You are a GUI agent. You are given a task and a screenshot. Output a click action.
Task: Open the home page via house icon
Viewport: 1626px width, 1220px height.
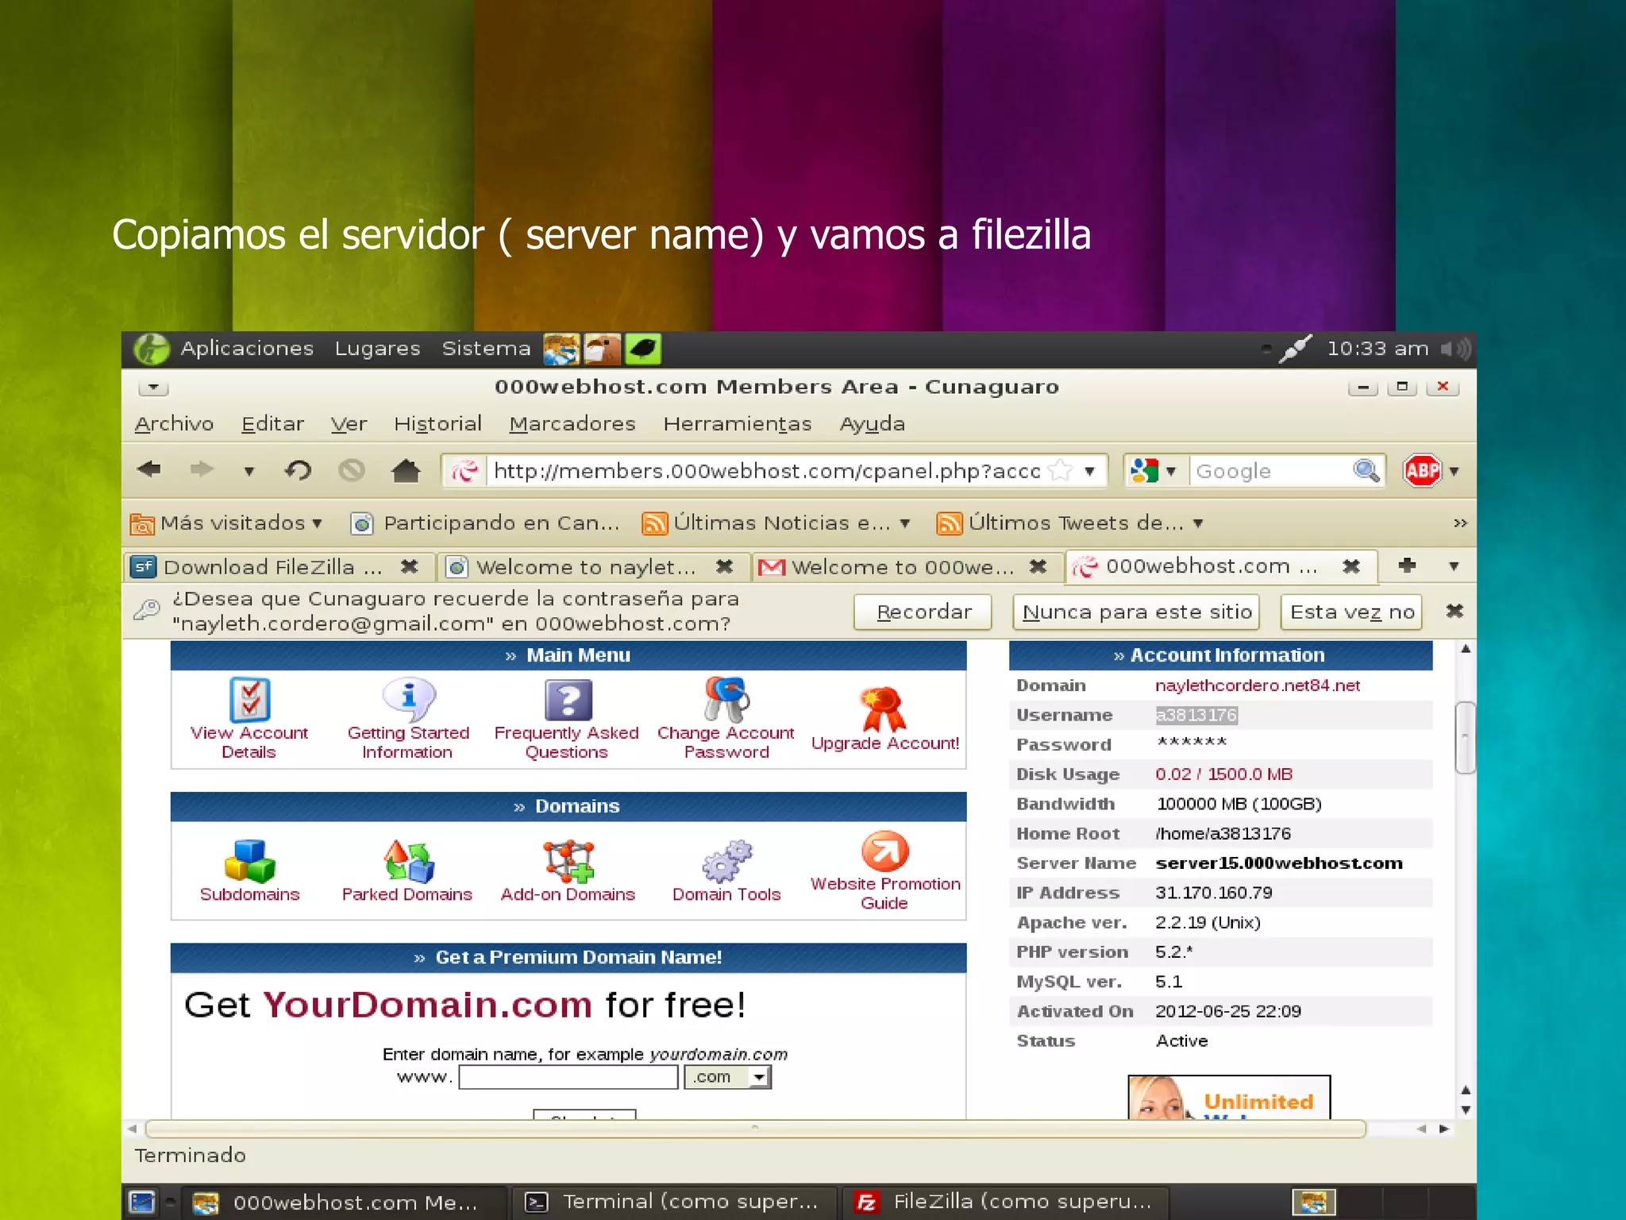(x=406, y=470)
